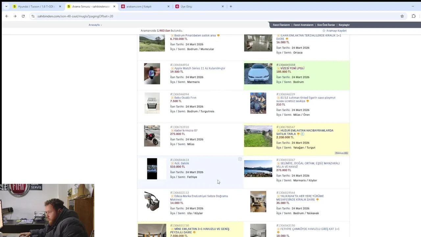
Task: Close the Hyundai / Tucson tab
Action: 60,6
